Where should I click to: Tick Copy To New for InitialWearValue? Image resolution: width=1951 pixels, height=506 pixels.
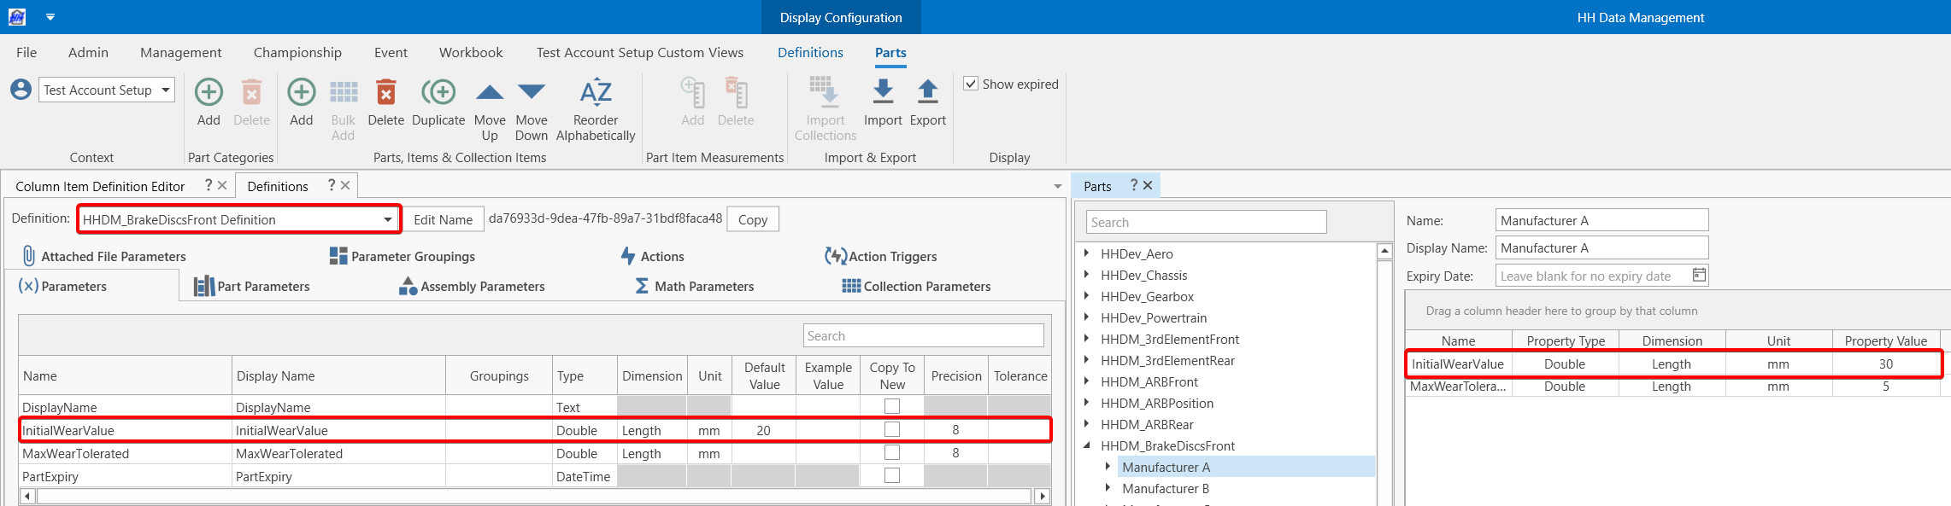click(892, 429)
